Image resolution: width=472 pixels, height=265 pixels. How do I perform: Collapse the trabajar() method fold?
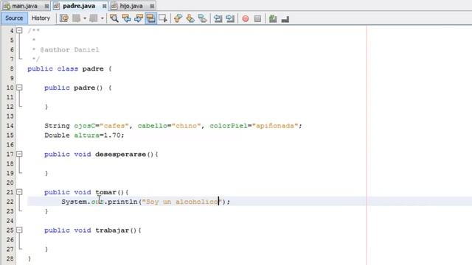[19, 230]
